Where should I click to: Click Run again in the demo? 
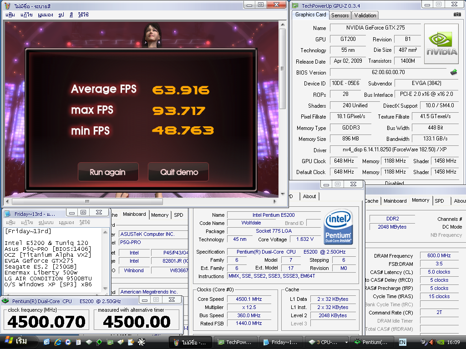[108, 172]
